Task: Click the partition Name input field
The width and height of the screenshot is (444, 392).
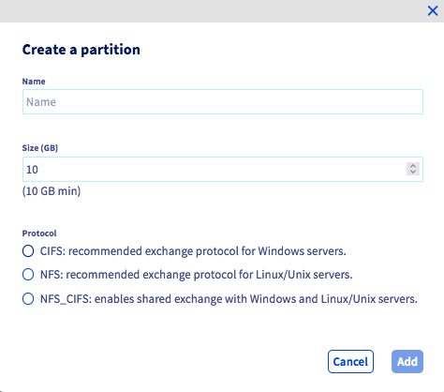Action: (x=223, y=102)
